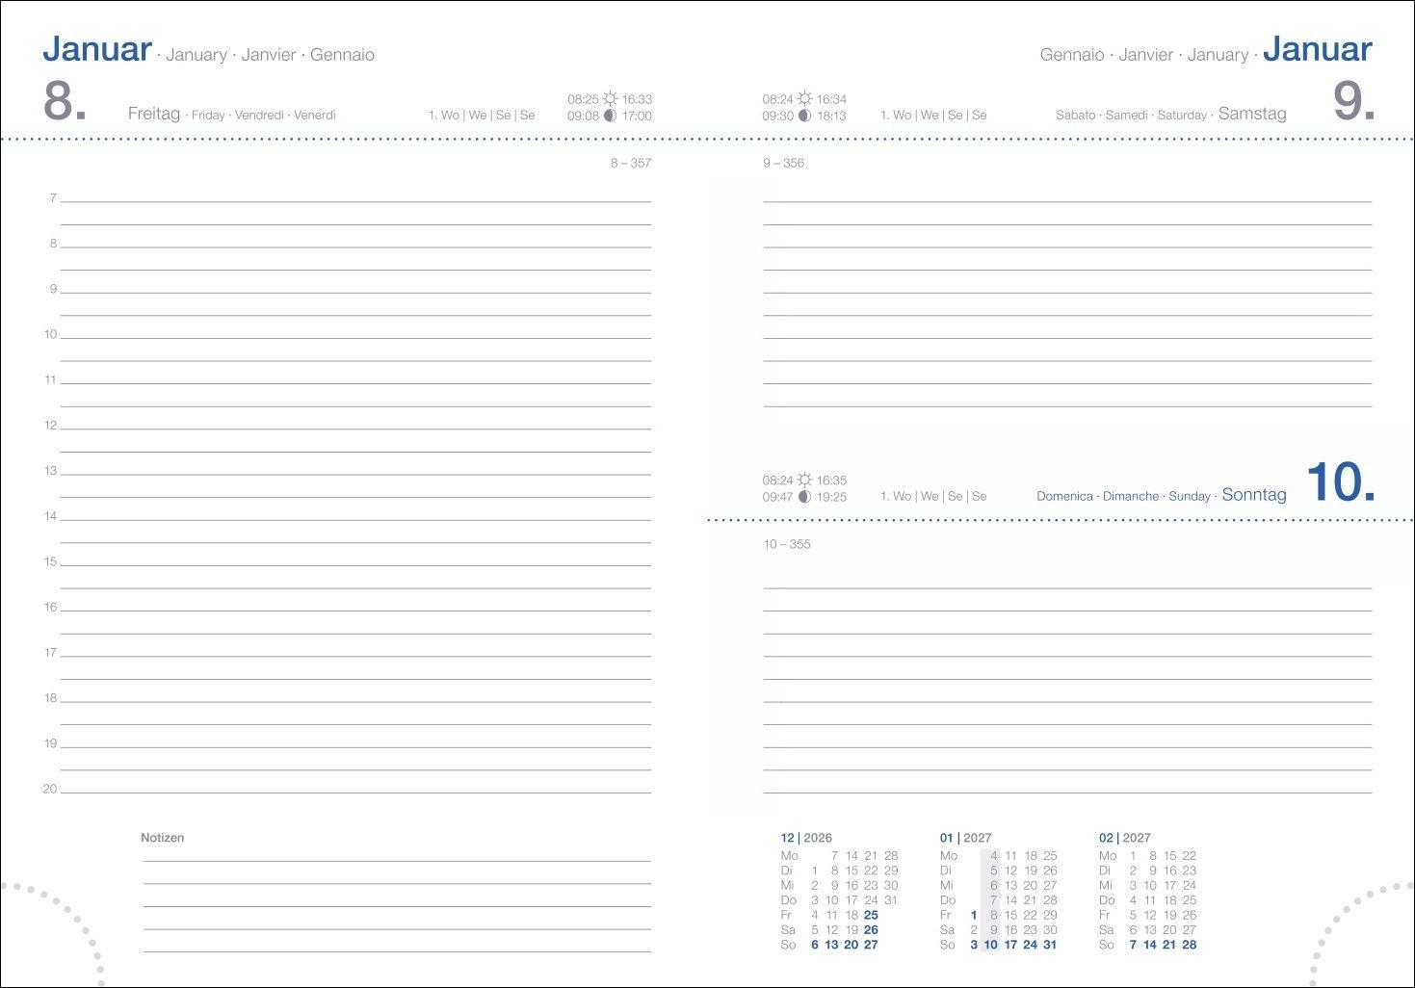Open the 02 | 2027 mini calendar header

(1124, 838)
